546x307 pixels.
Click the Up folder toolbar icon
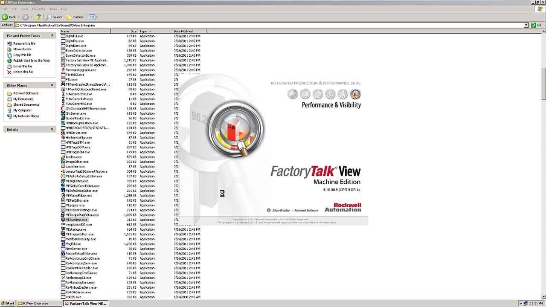click(x=38, y=17)
